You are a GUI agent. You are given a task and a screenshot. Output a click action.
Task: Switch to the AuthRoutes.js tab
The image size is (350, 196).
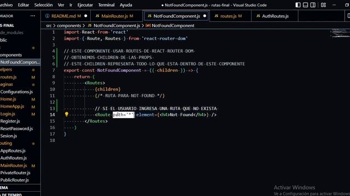click(275, 16)
